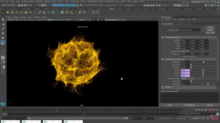Click the Phase X slider handle

tap(203, 70)
